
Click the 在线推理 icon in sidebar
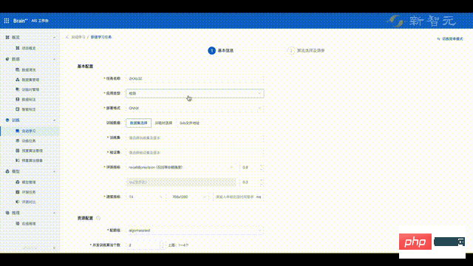(x=18, y=223)
